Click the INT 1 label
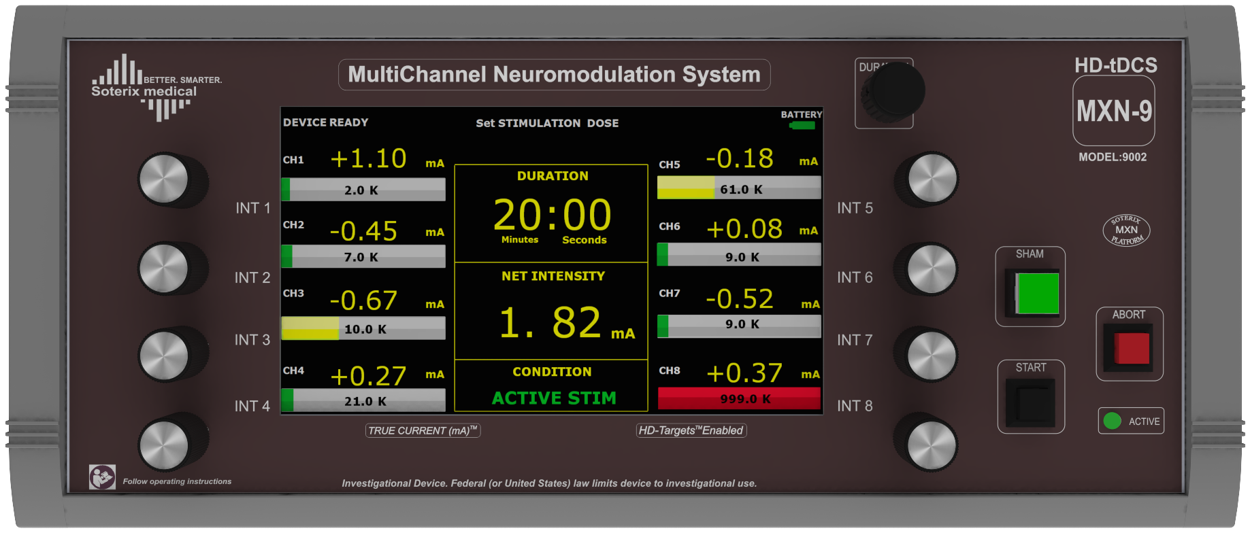This screenshot has width=1250, height=535. point(252,208)
